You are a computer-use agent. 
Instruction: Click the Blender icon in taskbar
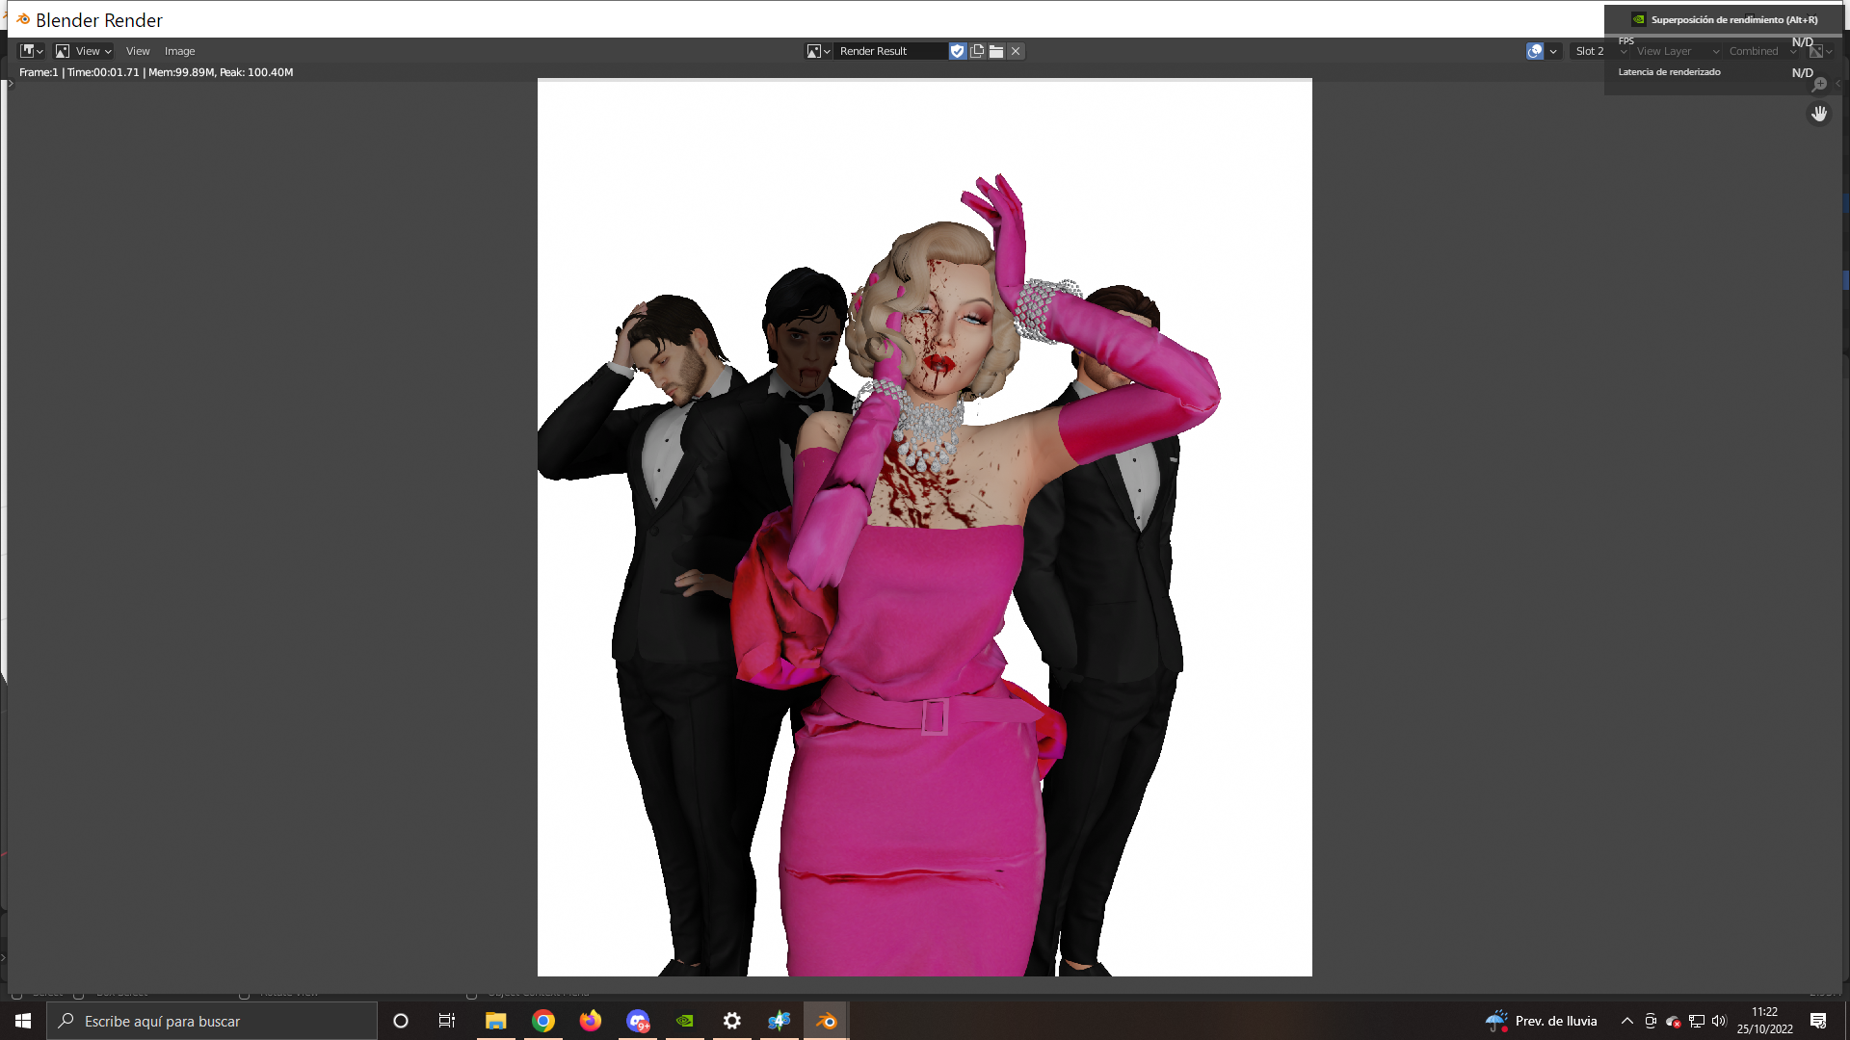[x=827, y=1021]
